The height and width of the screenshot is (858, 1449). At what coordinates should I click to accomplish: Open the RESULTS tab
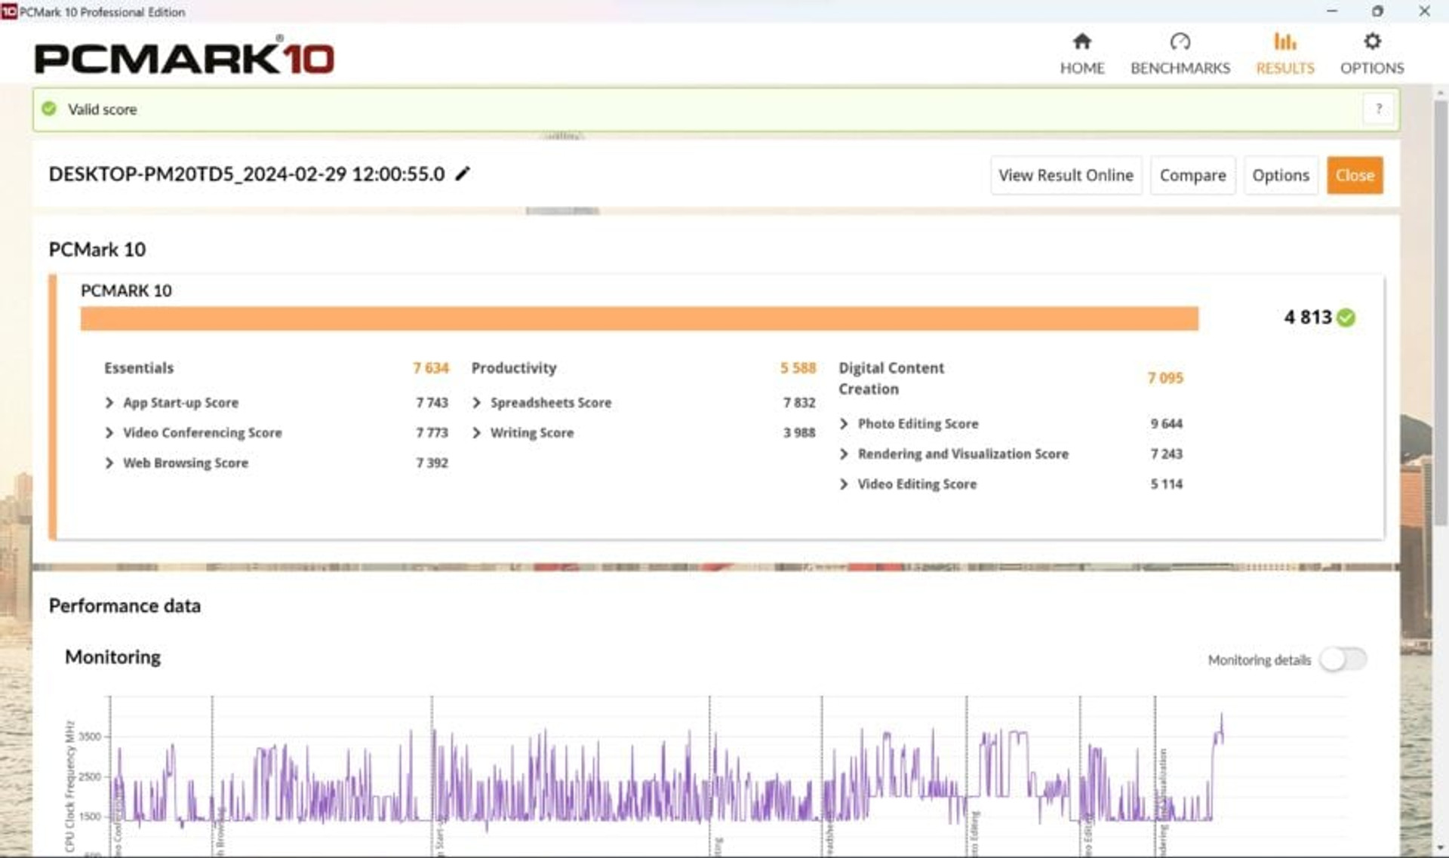(x=1284, y=54)
